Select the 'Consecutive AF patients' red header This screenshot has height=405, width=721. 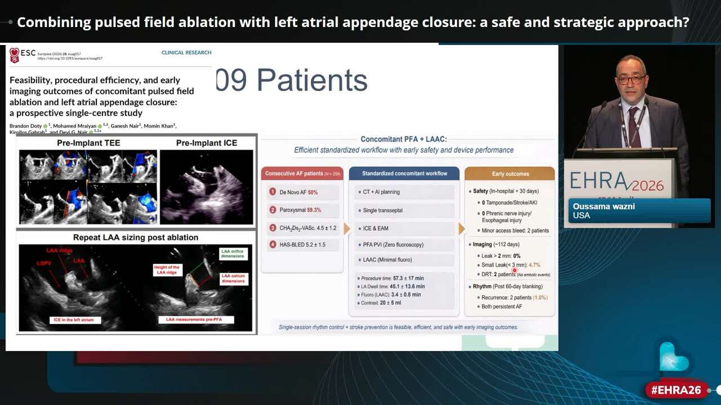pos(302,173)
